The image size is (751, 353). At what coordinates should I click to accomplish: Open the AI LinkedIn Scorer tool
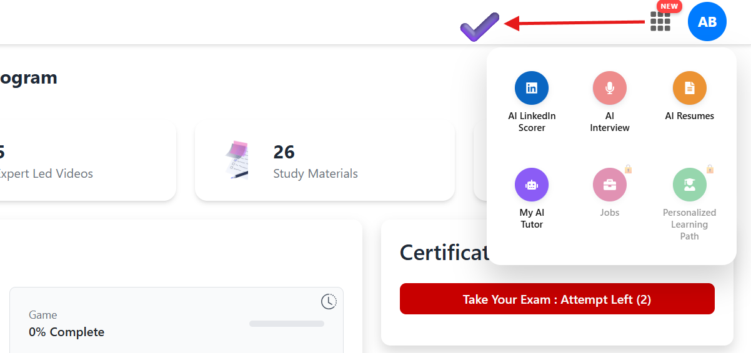click(532, 88)
